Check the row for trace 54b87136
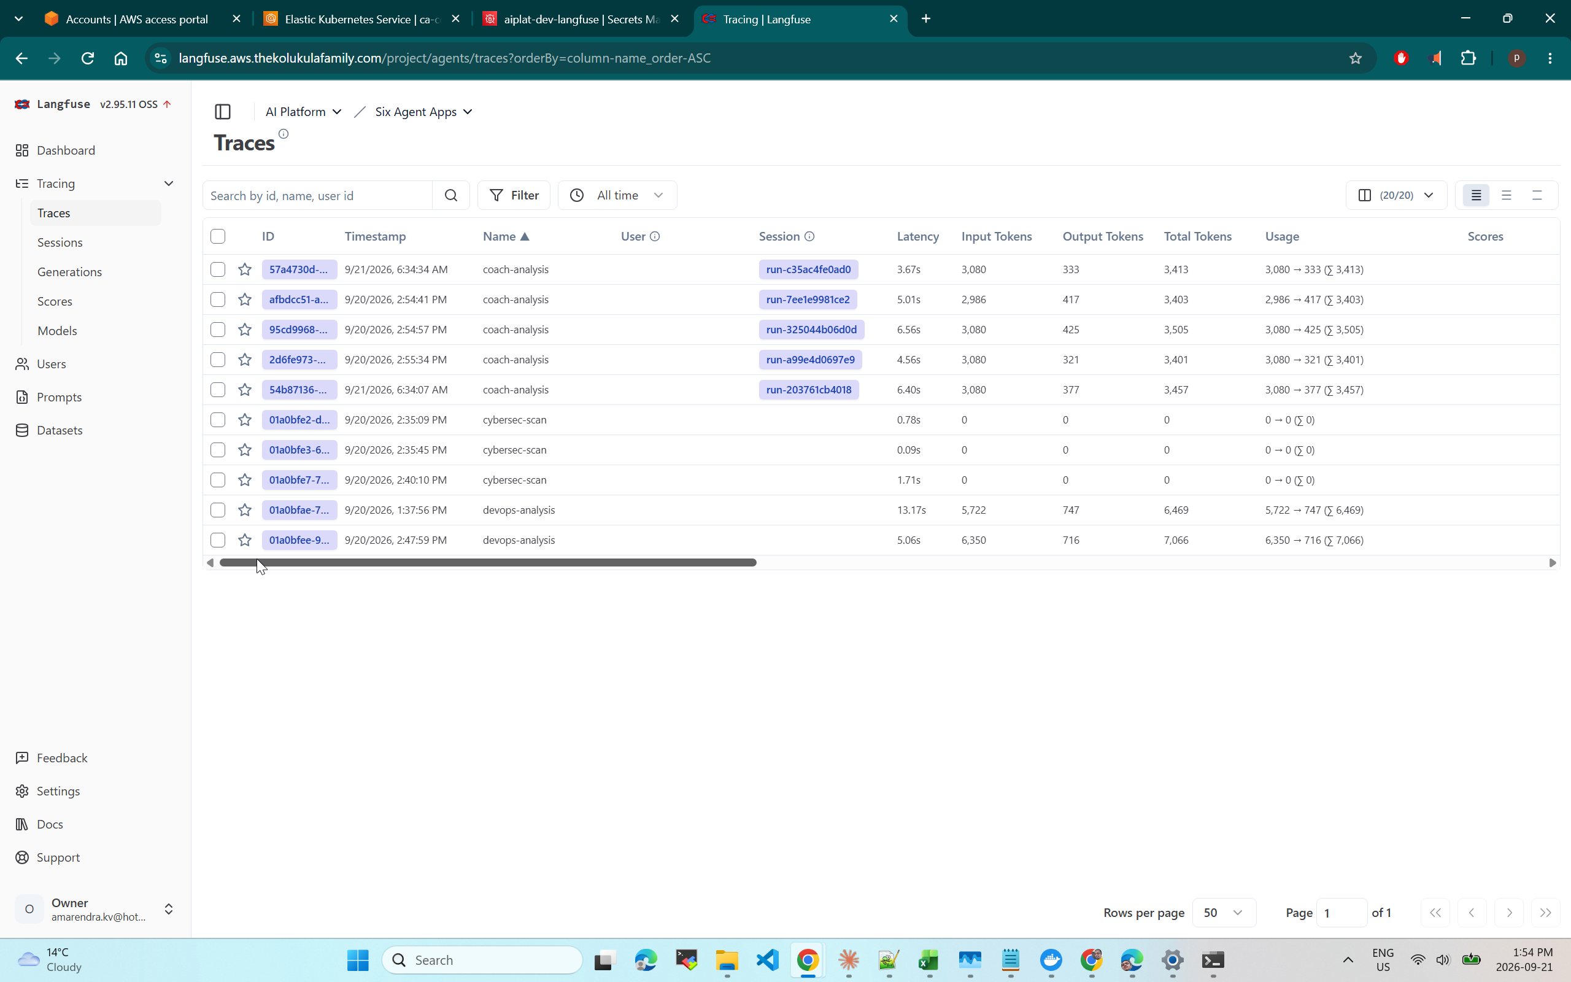The height and width of the screenshot is (982, 1571). [218, 390]
